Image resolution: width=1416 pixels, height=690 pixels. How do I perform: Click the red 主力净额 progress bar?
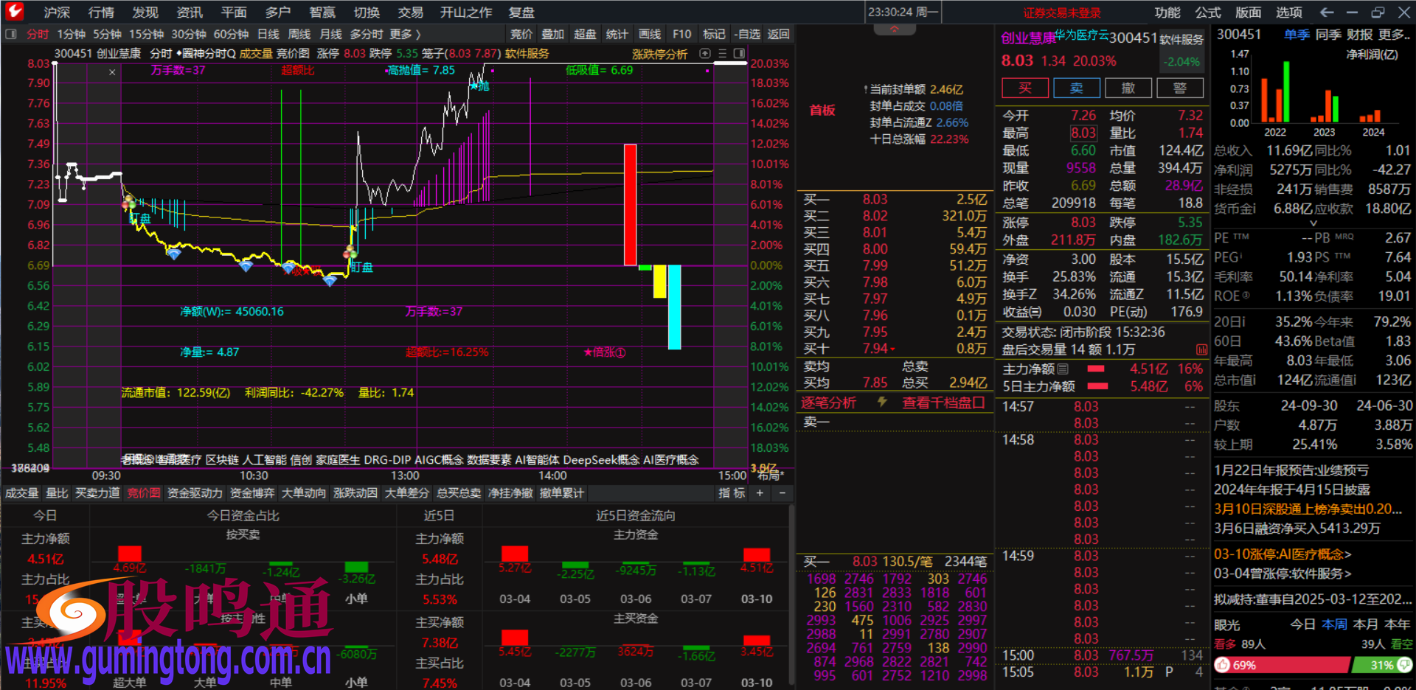pyautogui.click(x=1096, y=369)
